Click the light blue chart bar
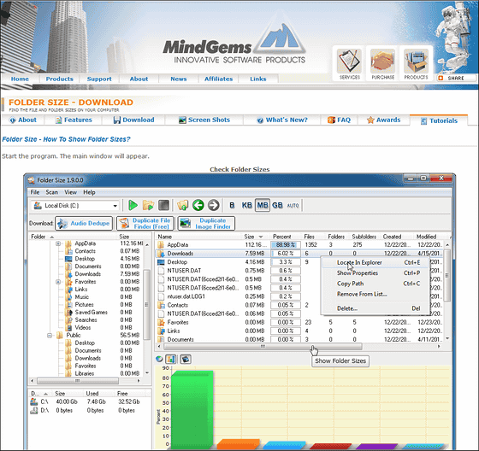This screenshot has width=479, height=451. tap(284, 445)
